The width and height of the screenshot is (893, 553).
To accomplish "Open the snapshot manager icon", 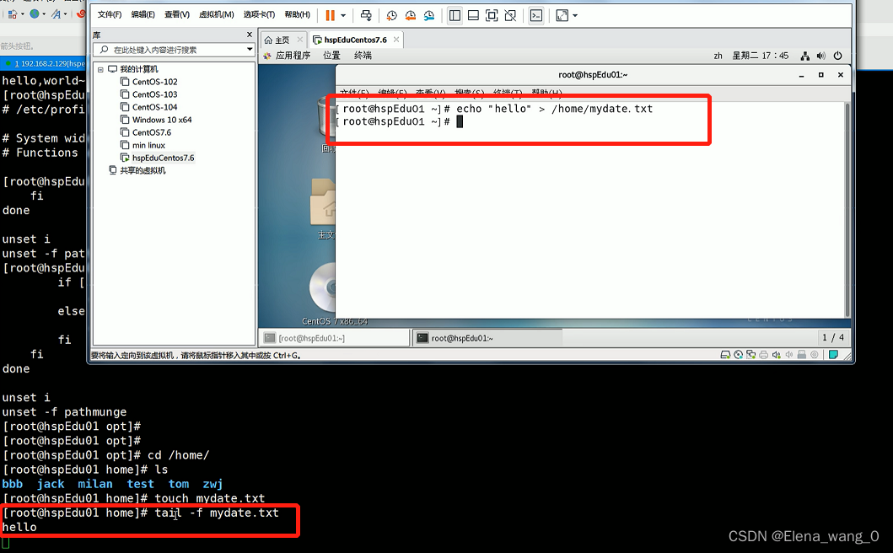I will (x=429, y=15).
